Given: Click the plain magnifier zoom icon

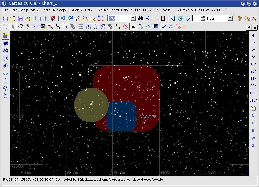Looking at the screenshot, I should pyautogui.click(x=93, y=18).
